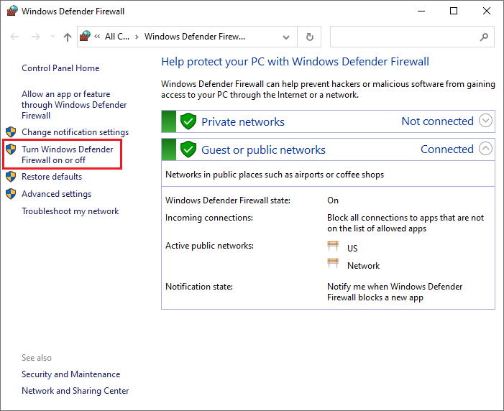Viewport: 504px width, 411px height.
Task: Open Security and Maintenance link
Action: [x=70, y=374]
